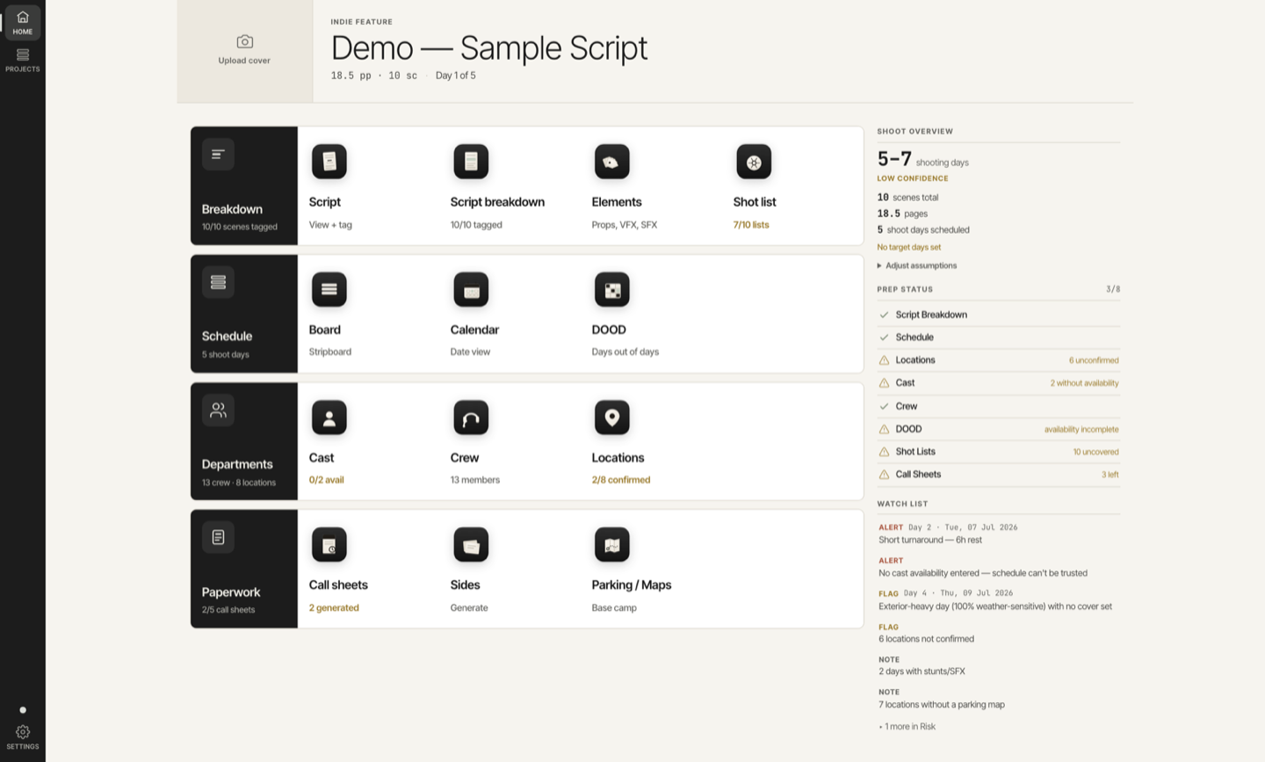1265x762 pixels.
Task: Click 'Day 1 of 5' in header
Action: click(456, 76)
